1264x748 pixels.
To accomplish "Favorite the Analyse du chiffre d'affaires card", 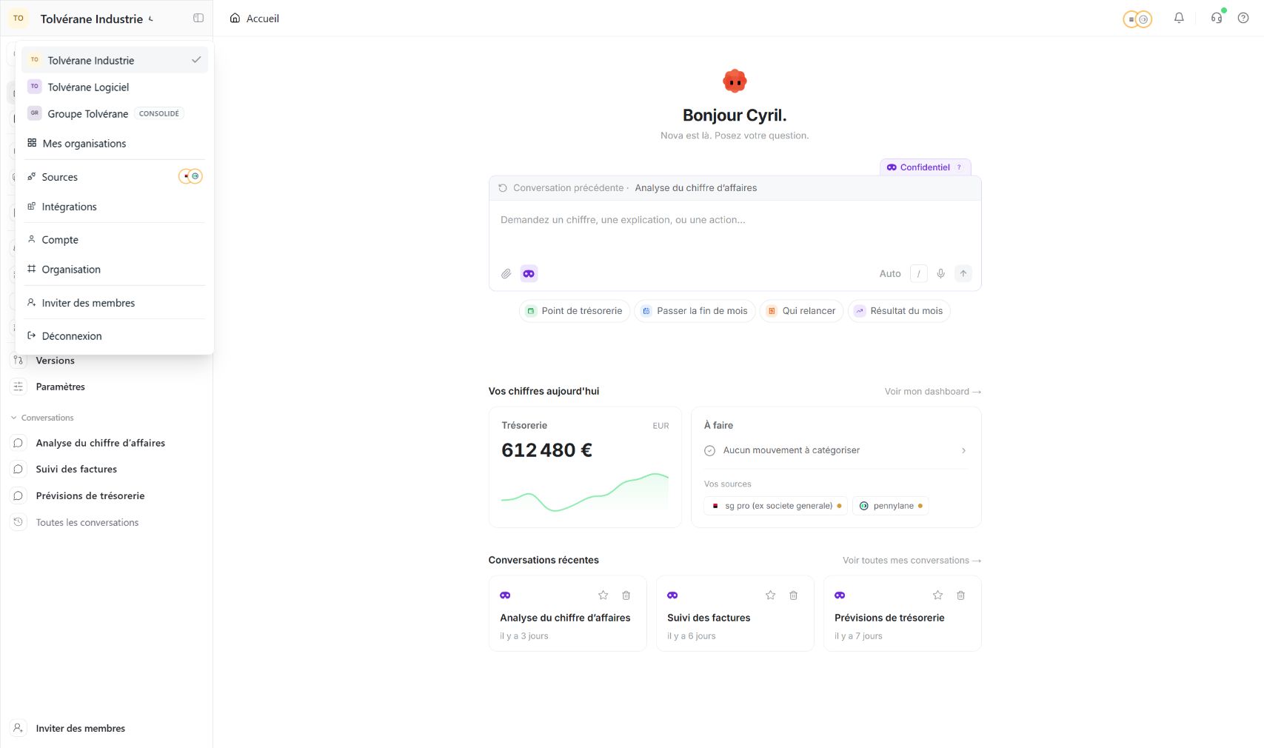I will pos(603,595).
